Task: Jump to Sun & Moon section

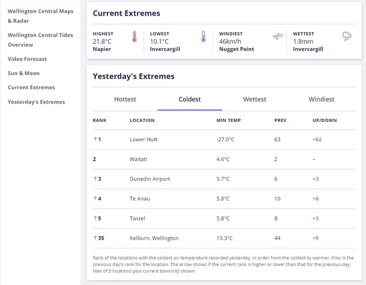Action: (x=24, y=73)
